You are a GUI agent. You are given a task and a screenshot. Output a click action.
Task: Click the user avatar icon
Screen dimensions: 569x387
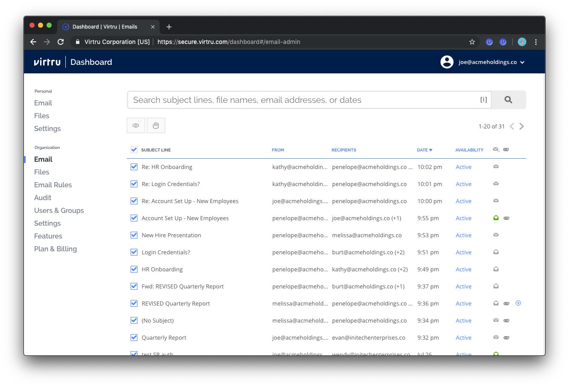coord(447,62)
